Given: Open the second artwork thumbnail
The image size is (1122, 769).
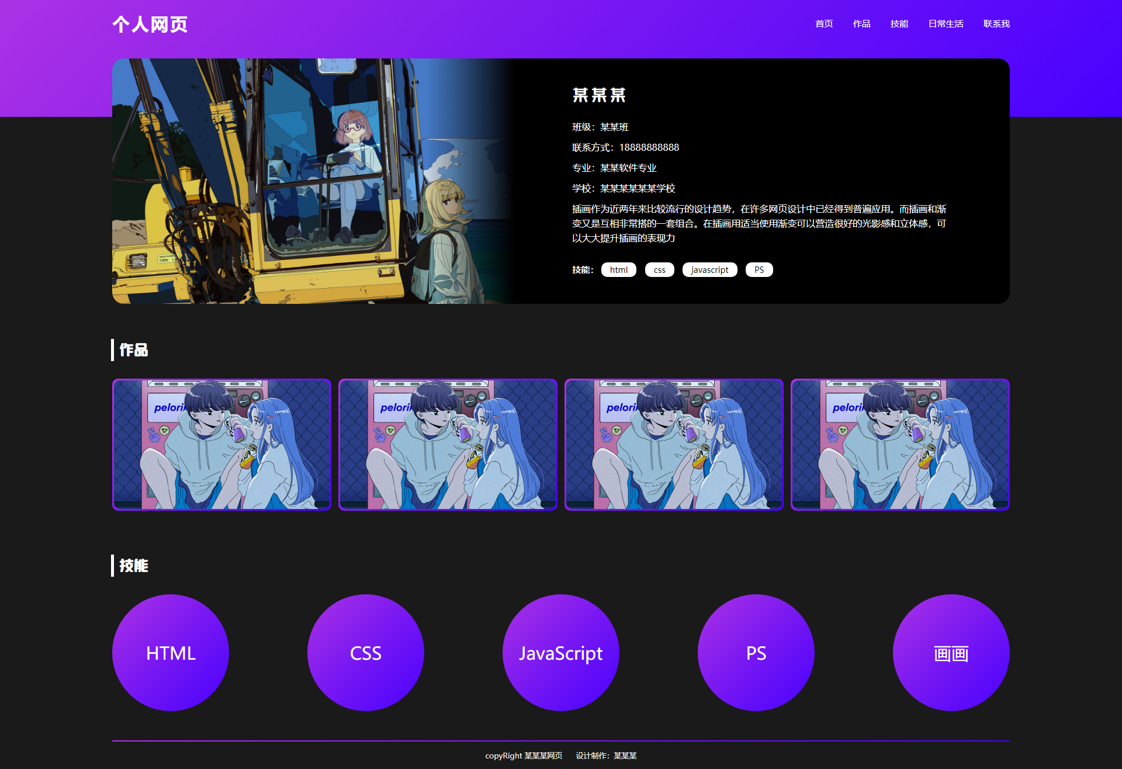Looking at the screenshot, I should point(448,445).
